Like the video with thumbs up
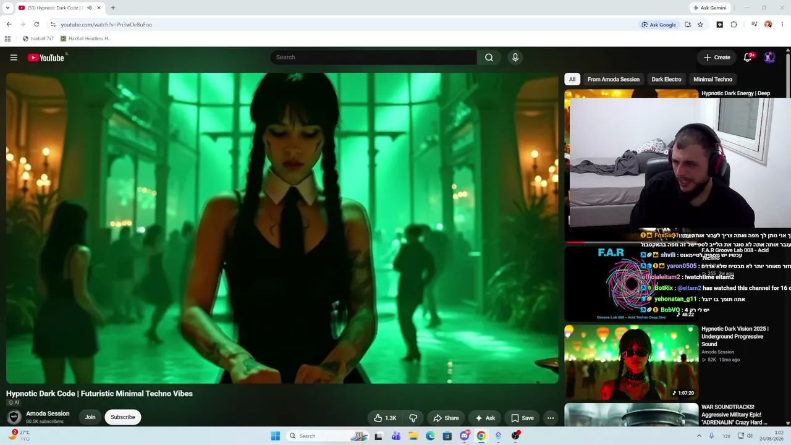The height and width of the screenshot is (445, 791). click(384, 418)
